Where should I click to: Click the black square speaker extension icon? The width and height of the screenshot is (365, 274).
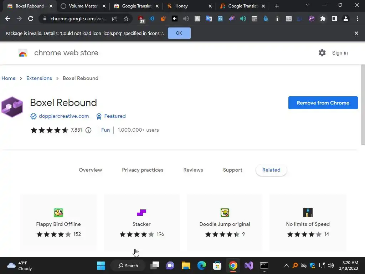pyautogui.click(x=175, y=19)
